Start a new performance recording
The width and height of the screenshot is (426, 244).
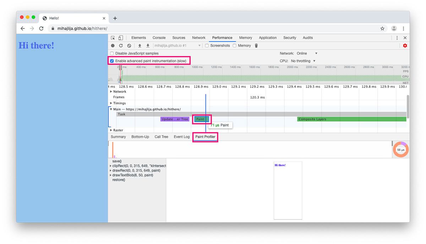tap(113, 45)
